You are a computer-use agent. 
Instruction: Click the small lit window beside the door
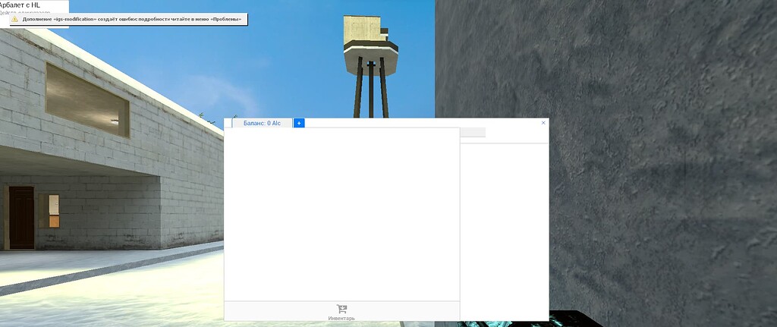point(54,210)
